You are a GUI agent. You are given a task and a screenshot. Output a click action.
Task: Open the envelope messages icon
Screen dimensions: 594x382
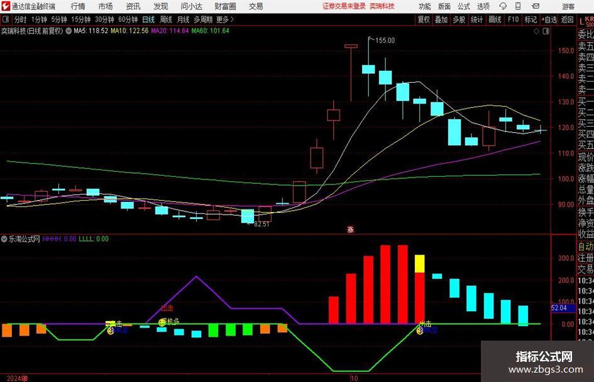click(536, 6)
